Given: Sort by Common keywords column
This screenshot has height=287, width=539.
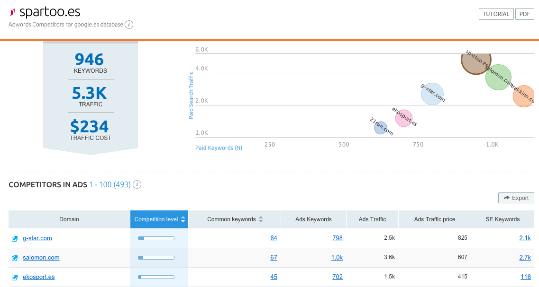Looking at the screenshot, I should (235, 219).
